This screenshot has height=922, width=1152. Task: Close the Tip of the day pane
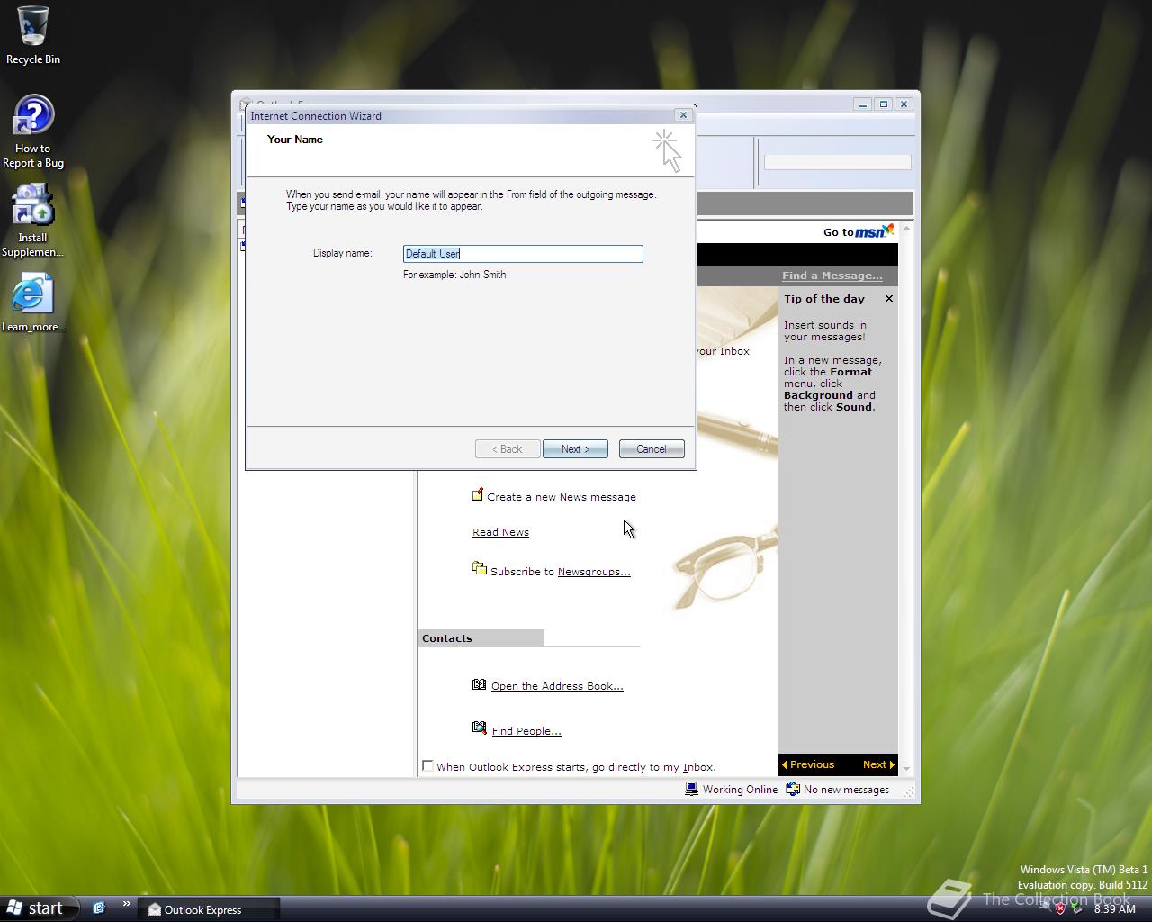pos(889,299)
